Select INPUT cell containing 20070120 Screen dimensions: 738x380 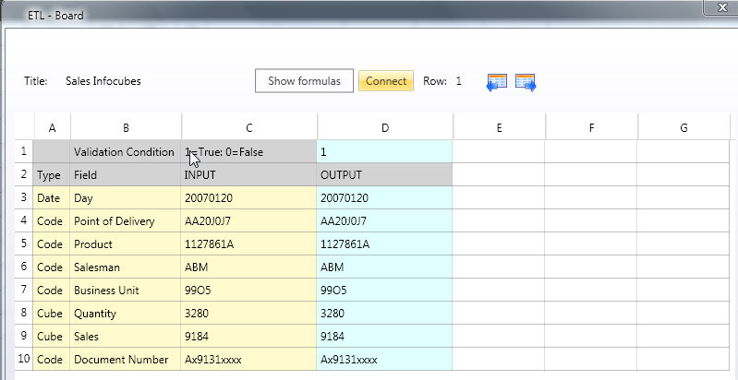pyautogui.click(x=248, y=197)
